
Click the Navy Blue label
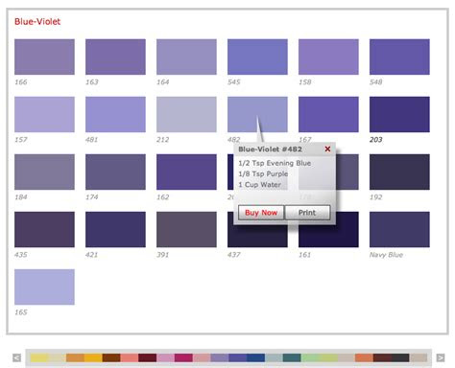386,255
